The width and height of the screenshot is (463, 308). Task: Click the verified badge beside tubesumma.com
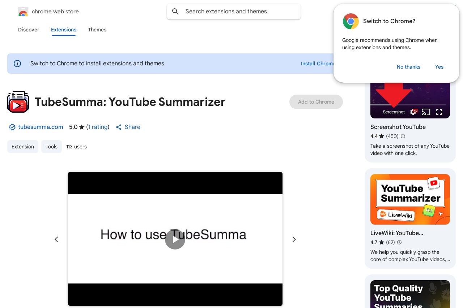point(12,127)
